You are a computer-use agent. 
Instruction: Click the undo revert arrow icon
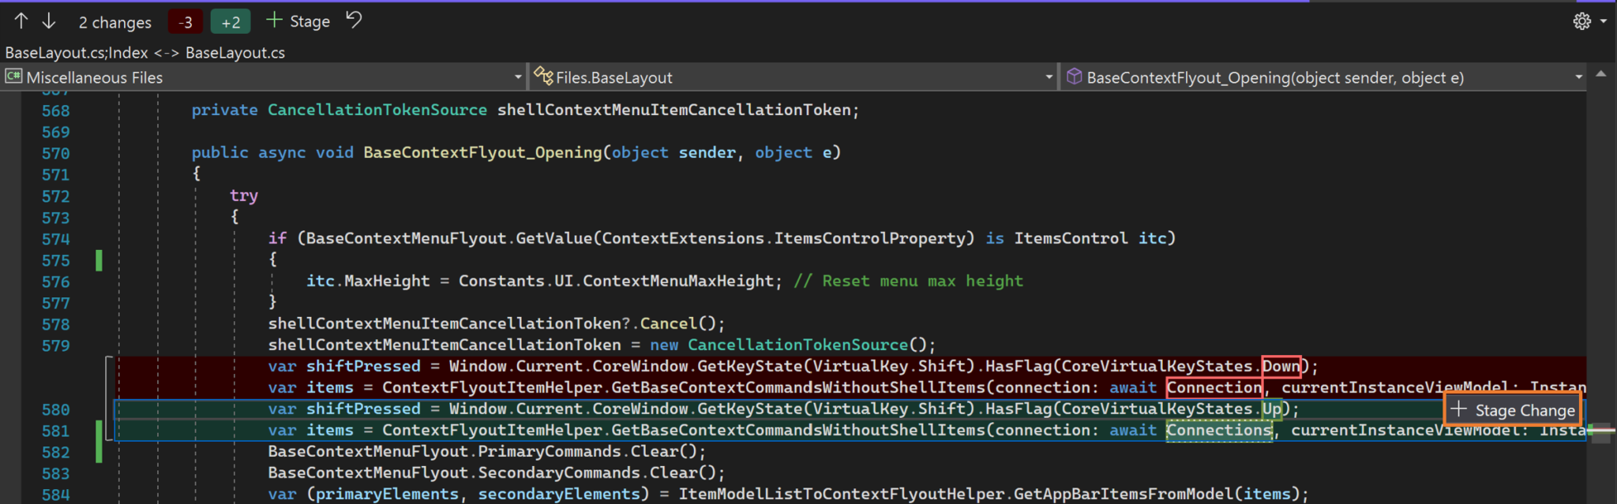[x=355, y=20]
